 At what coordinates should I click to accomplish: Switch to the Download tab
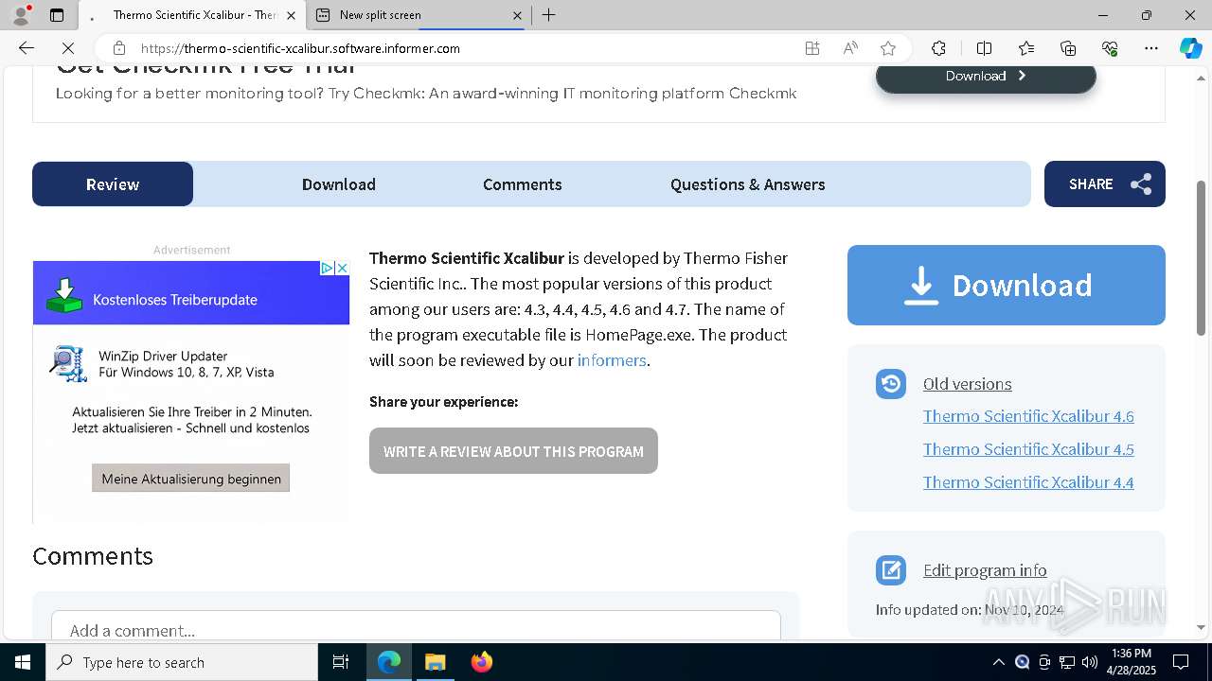(339, 184)
